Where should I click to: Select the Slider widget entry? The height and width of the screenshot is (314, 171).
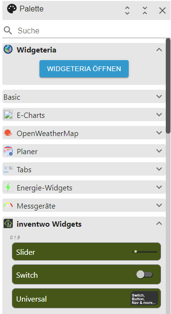point(86,251)
